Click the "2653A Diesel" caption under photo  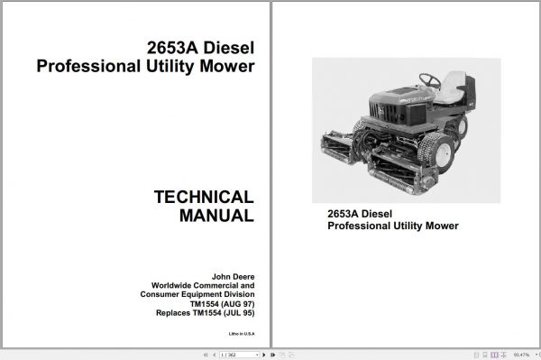coord(360,214)
